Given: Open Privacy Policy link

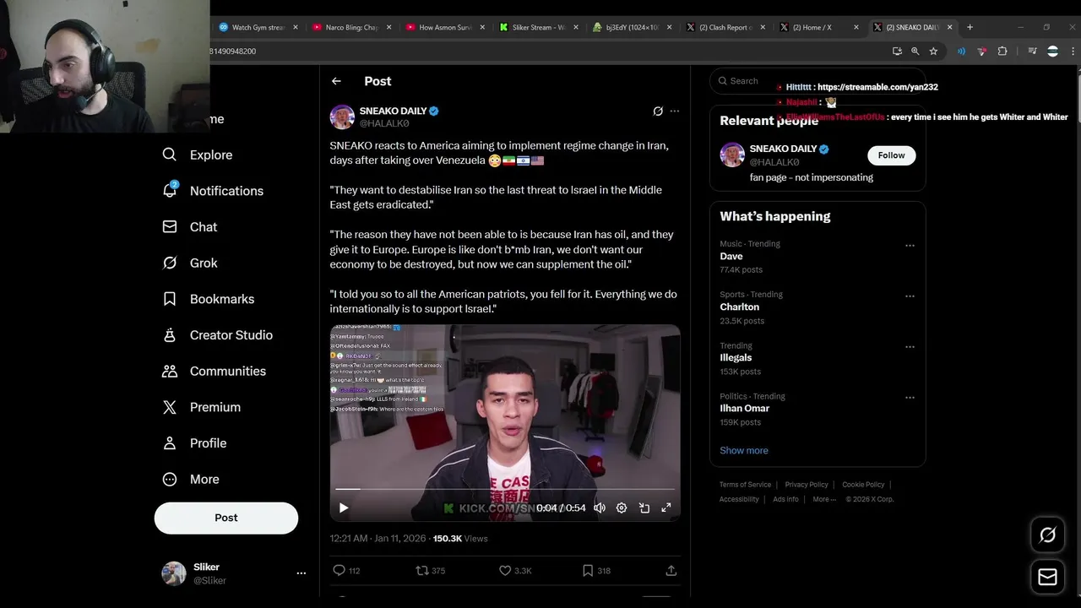Looking at the screenshot, I should click(x=807, y=485).
